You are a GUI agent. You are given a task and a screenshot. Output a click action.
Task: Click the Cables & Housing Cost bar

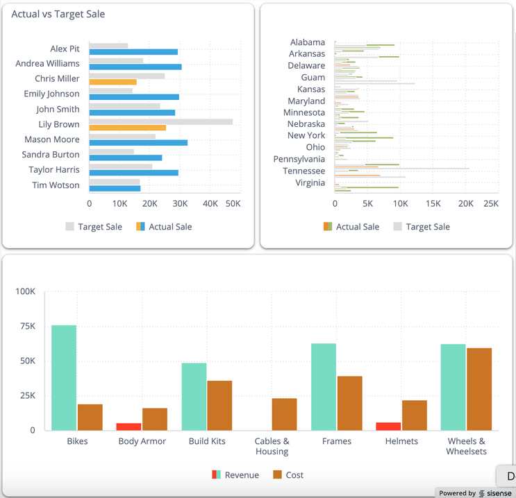[x=284, y=414]
